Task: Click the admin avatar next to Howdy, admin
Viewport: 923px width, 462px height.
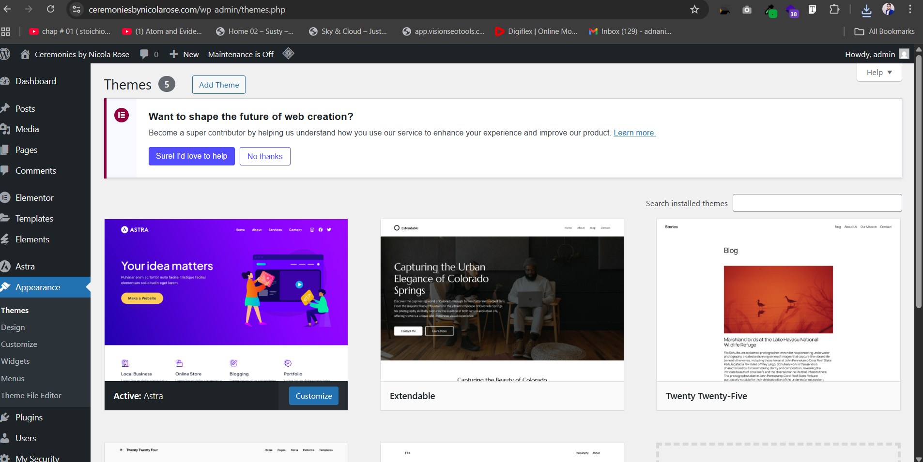Action: [x=904, y=54]
